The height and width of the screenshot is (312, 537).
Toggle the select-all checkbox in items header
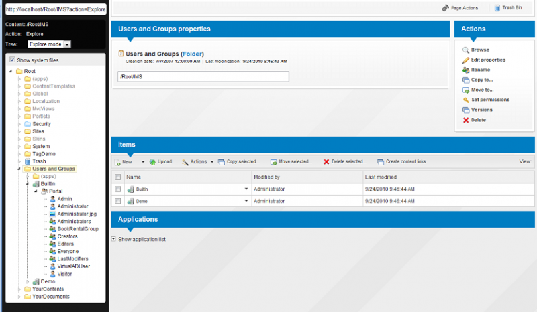click(118, 177)
